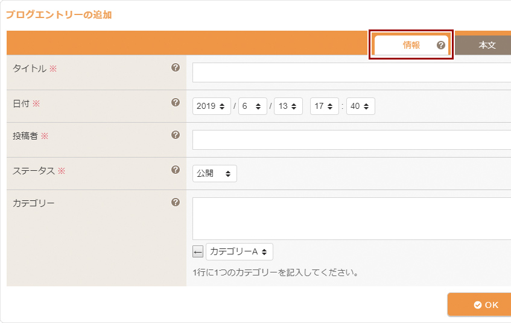
Task: Show help for ステータス field
Action: click(176, 170)
